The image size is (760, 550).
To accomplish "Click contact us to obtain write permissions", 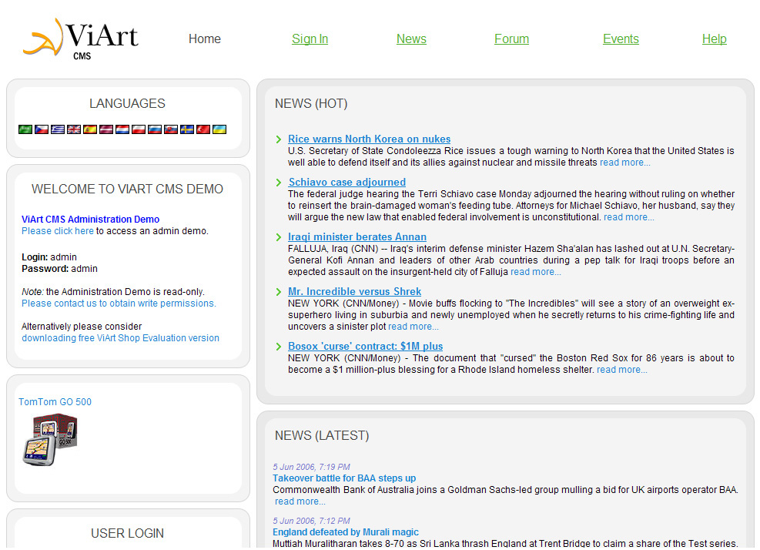I will click(119, 304).
